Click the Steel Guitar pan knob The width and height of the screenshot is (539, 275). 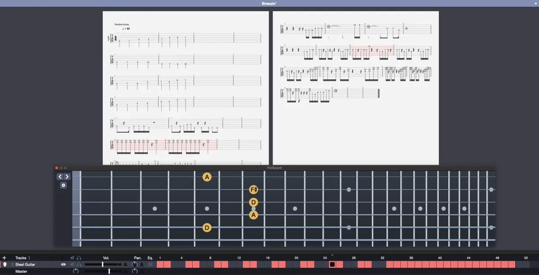[x=135, y=265]
